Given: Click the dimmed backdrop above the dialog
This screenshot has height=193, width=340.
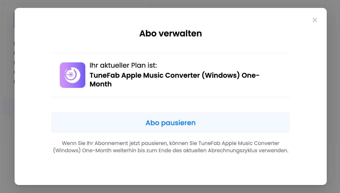Looking at the screenshot, I should 170,4.
